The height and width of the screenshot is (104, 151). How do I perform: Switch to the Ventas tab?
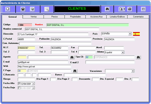pos(33,17)
